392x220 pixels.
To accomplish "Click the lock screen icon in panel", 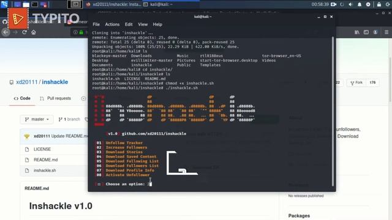I will pyautogui.click(x=379, y=4).
